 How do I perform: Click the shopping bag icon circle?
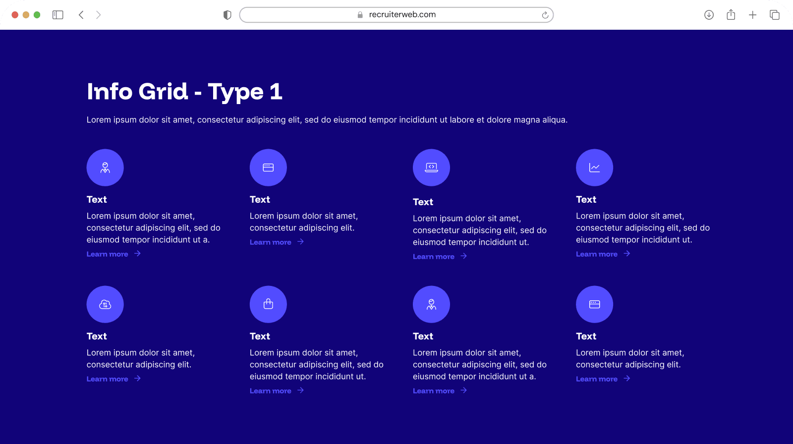[268, 304]
